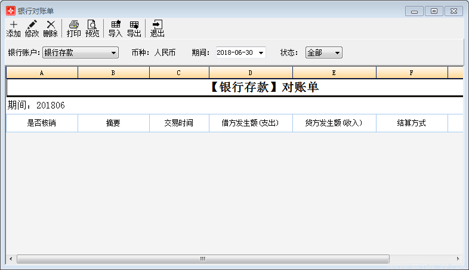This screenshot has height=270, width=469.
Task: Click the 结算方式 header cell
Action: click(x=412, y=123)
